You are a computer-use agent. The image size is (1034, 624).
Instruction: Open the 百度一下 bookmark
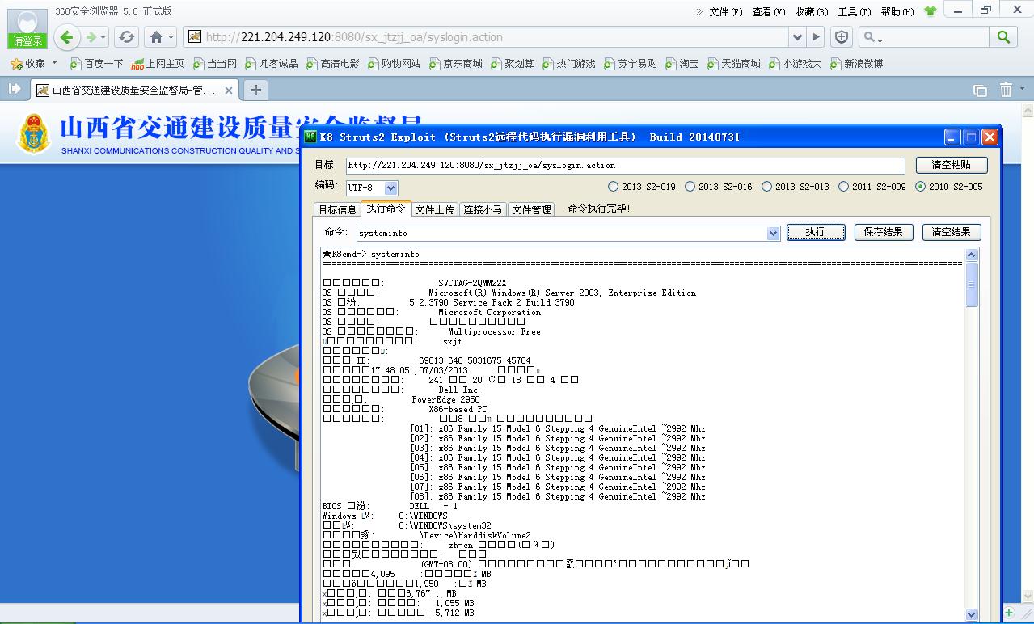pyautogui.click(x=97, y=63)
